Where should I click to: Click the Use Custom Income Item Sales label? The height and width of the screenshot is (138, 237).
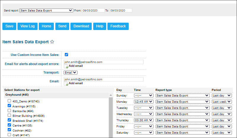click(35, 55)
